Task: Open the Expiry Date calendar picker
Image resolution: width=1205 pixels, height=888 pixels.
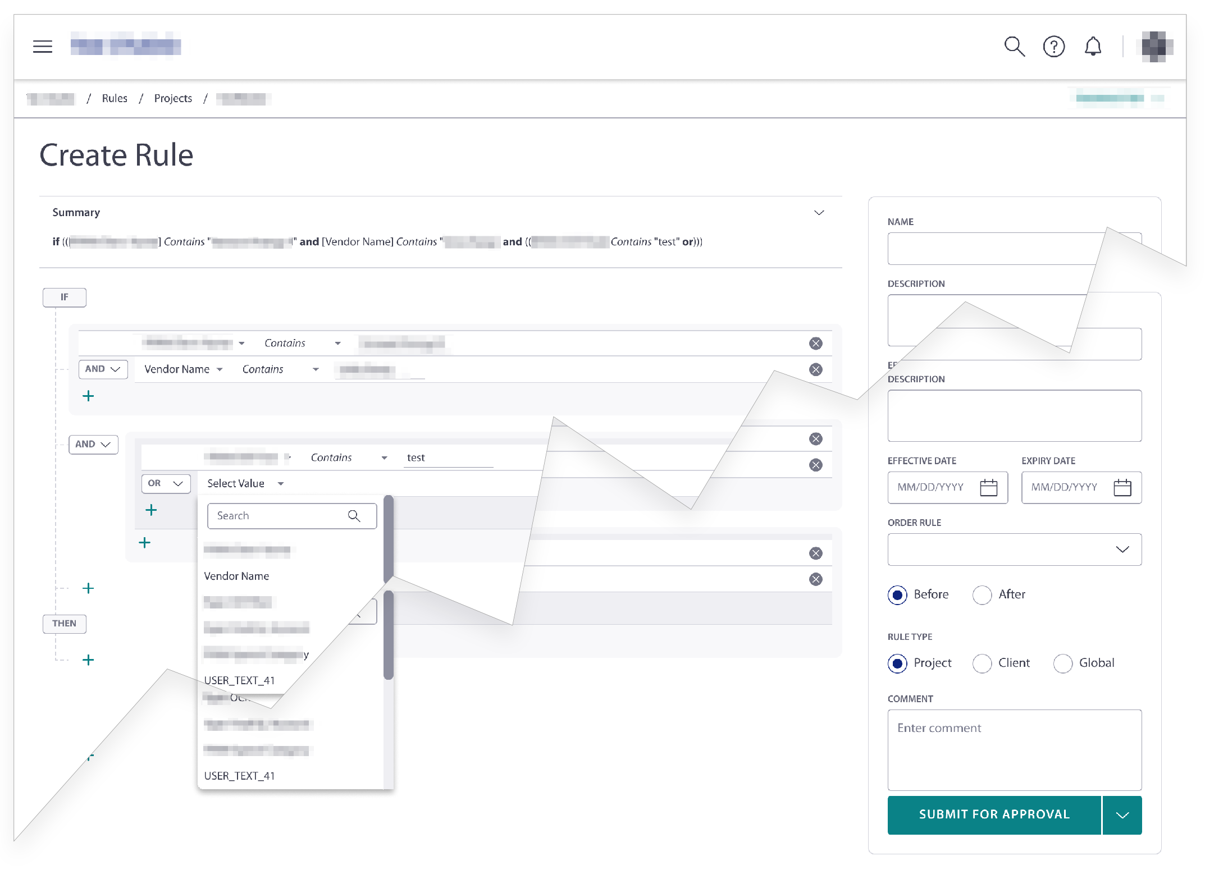Action: point(1123,487)
